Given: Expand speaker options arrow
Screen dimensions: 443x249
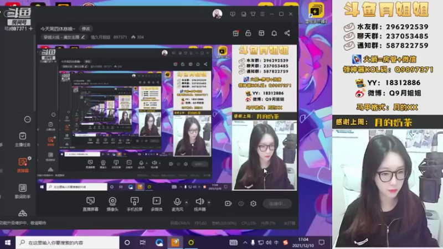Looking at the screenshot, I should 209,203.
